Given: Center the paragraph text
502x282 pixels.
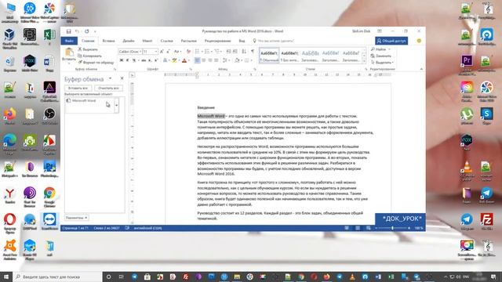Looking at the screenshot, I should (x=204, y=60).
